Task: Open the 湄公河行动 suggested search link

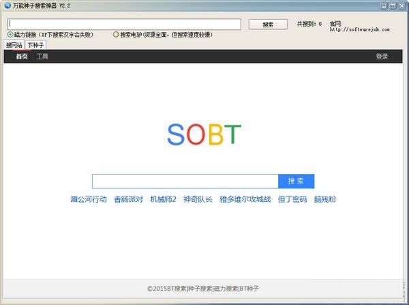Action: (x=89, y=200)
